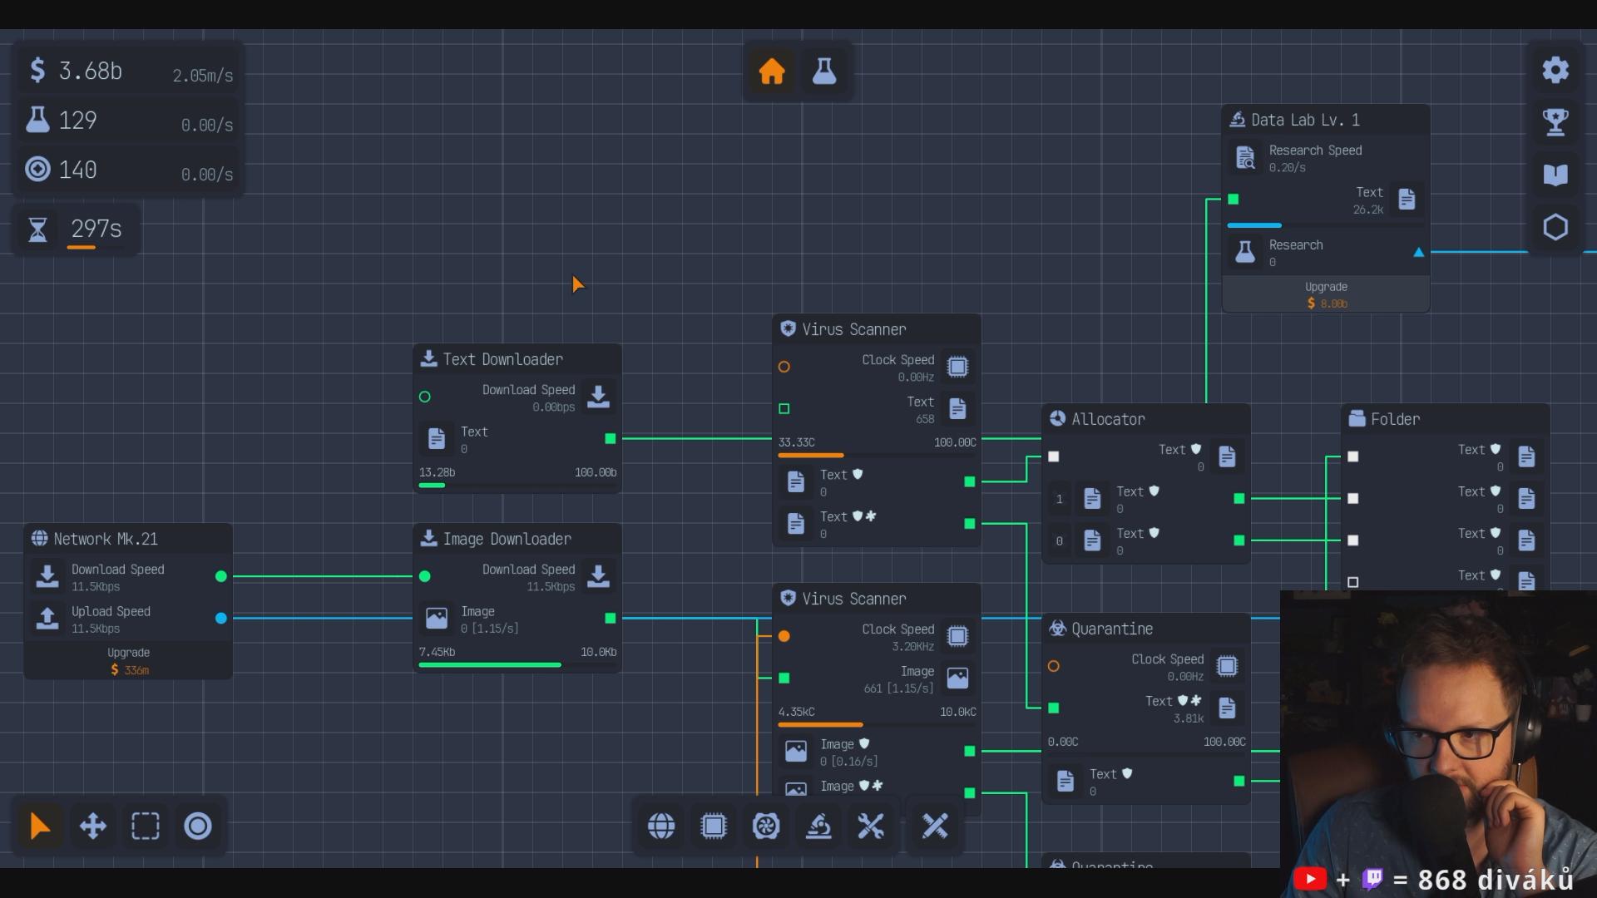
Task: Click Text Downloader input port circle
Action: tap(425, 397)
